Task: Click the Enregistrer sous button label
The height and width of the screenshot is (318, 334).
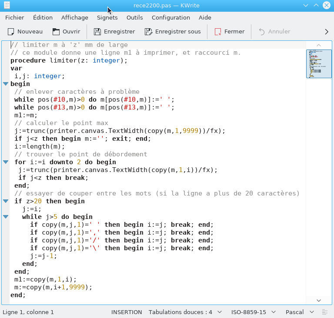Action: 178,32
